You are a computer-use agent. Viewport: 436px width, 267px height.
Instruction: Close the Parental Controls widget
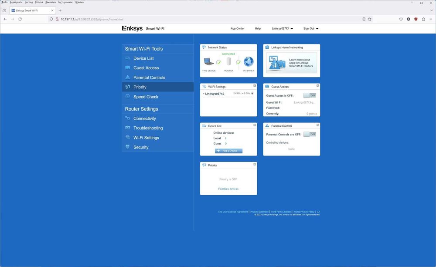pyautogui.click(x=317, y=125)
